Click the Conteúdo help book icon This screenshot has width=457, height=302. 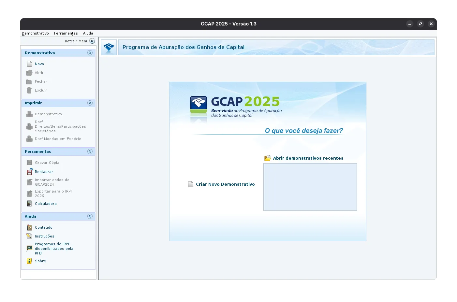29,227
